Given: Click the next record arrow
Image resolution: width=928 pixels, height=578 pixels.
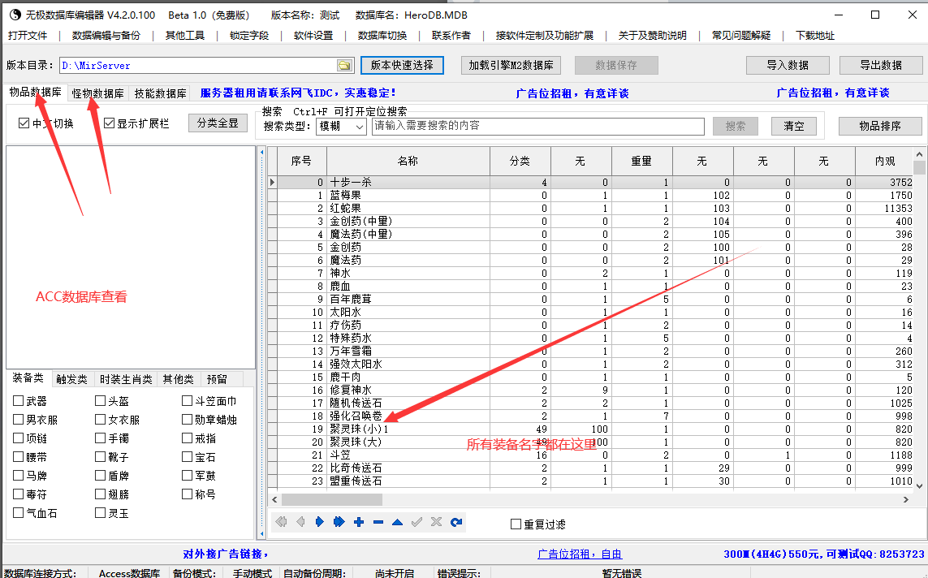Looking at the screenshot, I should click(320, 522).
